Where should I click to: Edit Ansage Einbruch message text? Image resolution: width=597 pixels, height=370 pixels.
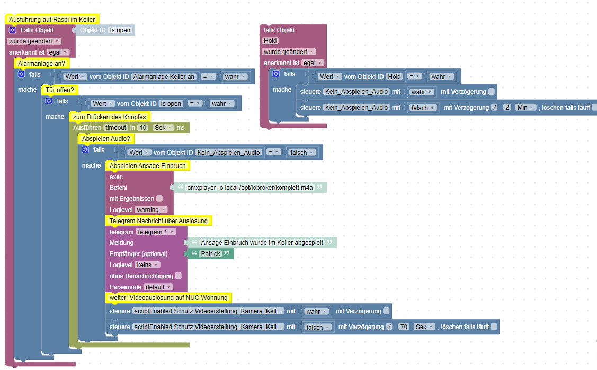coord(262,243)
